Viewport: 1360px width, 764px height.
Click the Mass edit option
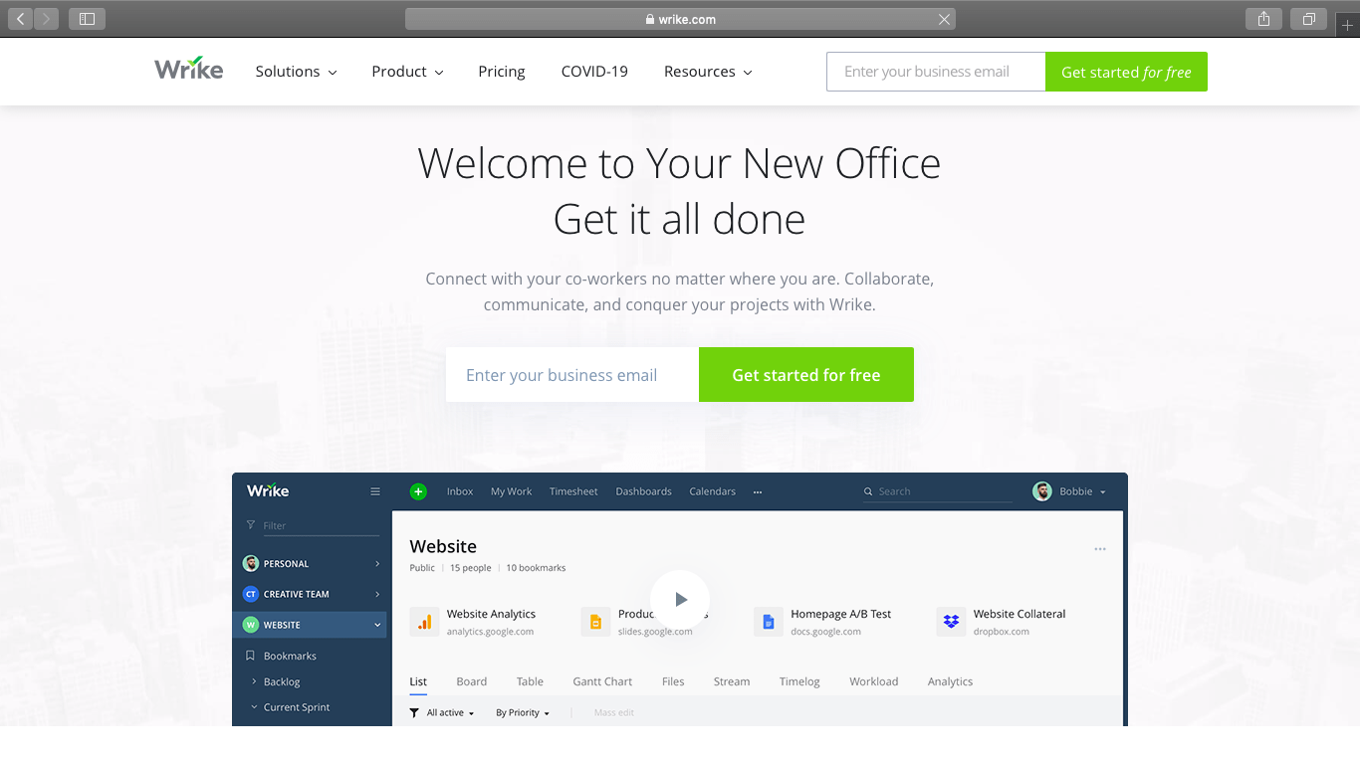(613, 712)
